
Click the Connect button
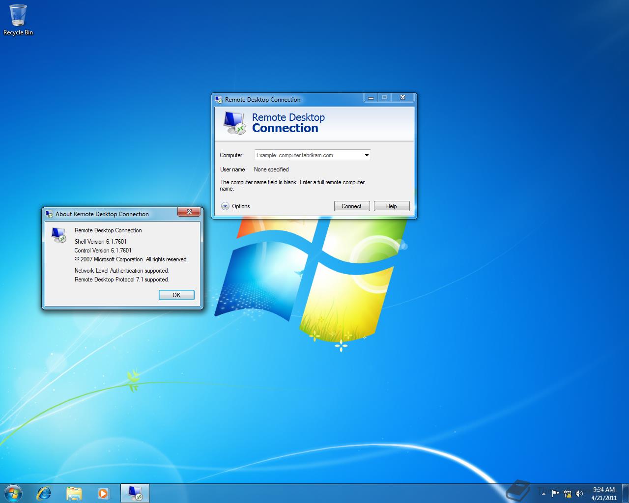coord(352,206)
